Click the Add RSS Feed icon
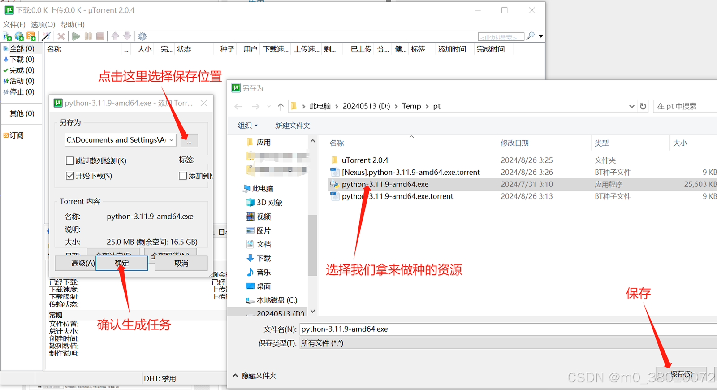717x390 pixels. click(x=31, y=36)
